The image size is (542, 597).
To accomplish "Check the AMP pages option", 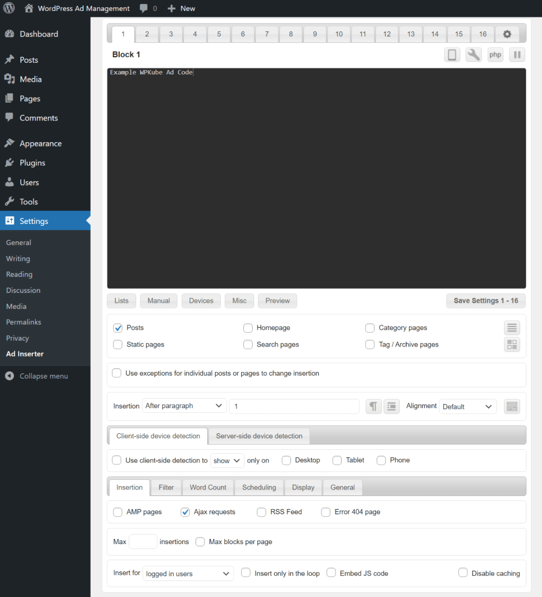I will coord(118,512).
